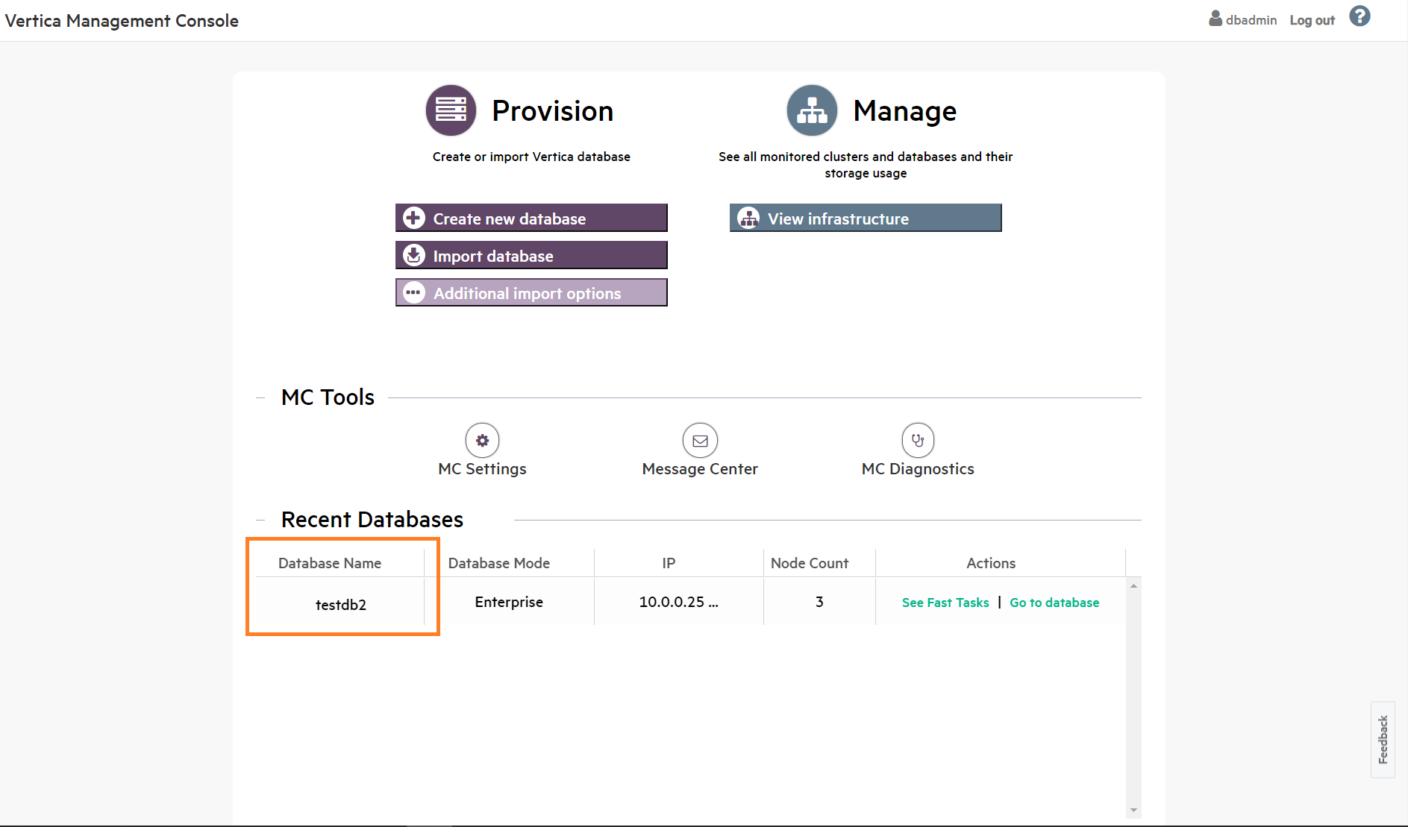Open Message Center envelope icon
This screenshot has height=827, width=1408.
[x=700, y=441]
